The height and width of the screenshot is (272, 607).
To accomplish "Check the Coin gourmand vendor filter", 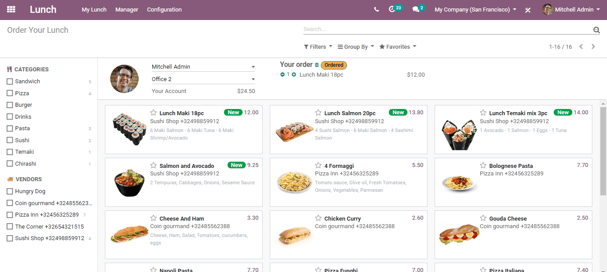I will click(x=10, y=203).
